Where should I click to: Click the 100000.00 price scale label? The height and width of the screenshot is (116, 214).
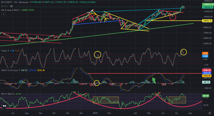tap(208, 17)
